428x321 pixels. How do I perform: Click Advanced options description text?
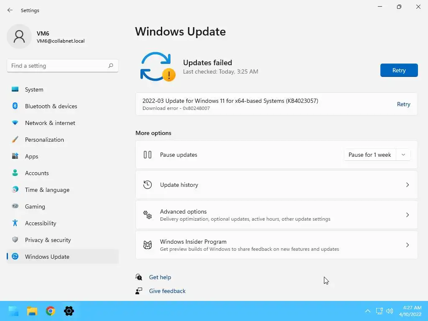click(245, 219)
